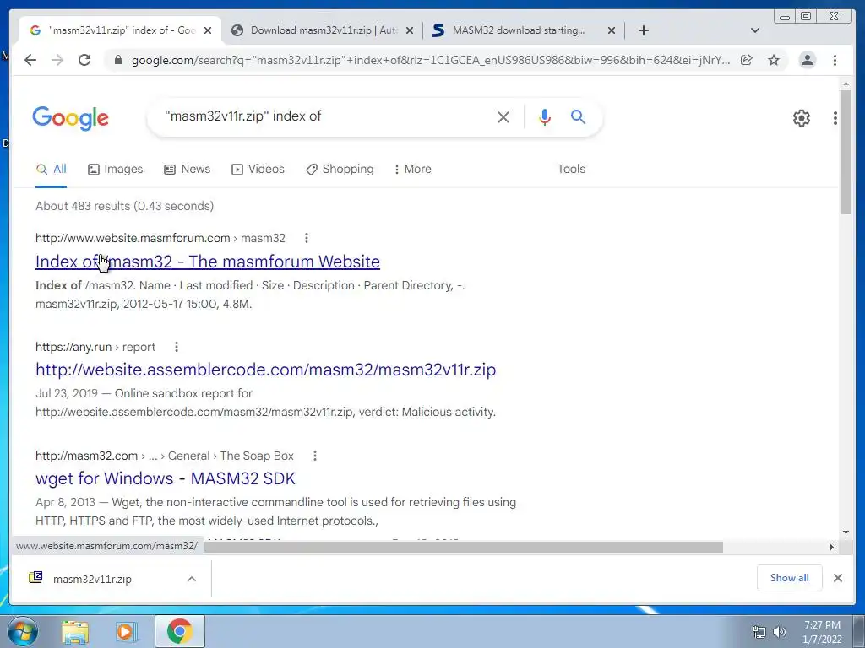Viewport: 865px width, 648px height.
Task: Click the forward navigation arrow
Action: pos(57,60)
